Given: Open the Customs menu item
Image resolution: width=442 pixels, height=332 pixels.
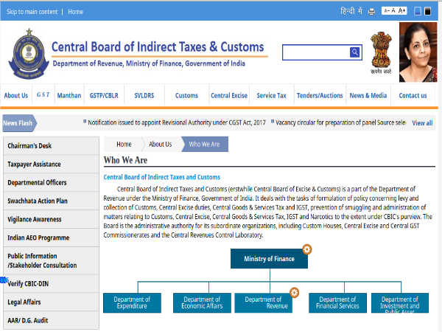Looking at the screenshot, I should pyautogui.click(x=186, y=95).
